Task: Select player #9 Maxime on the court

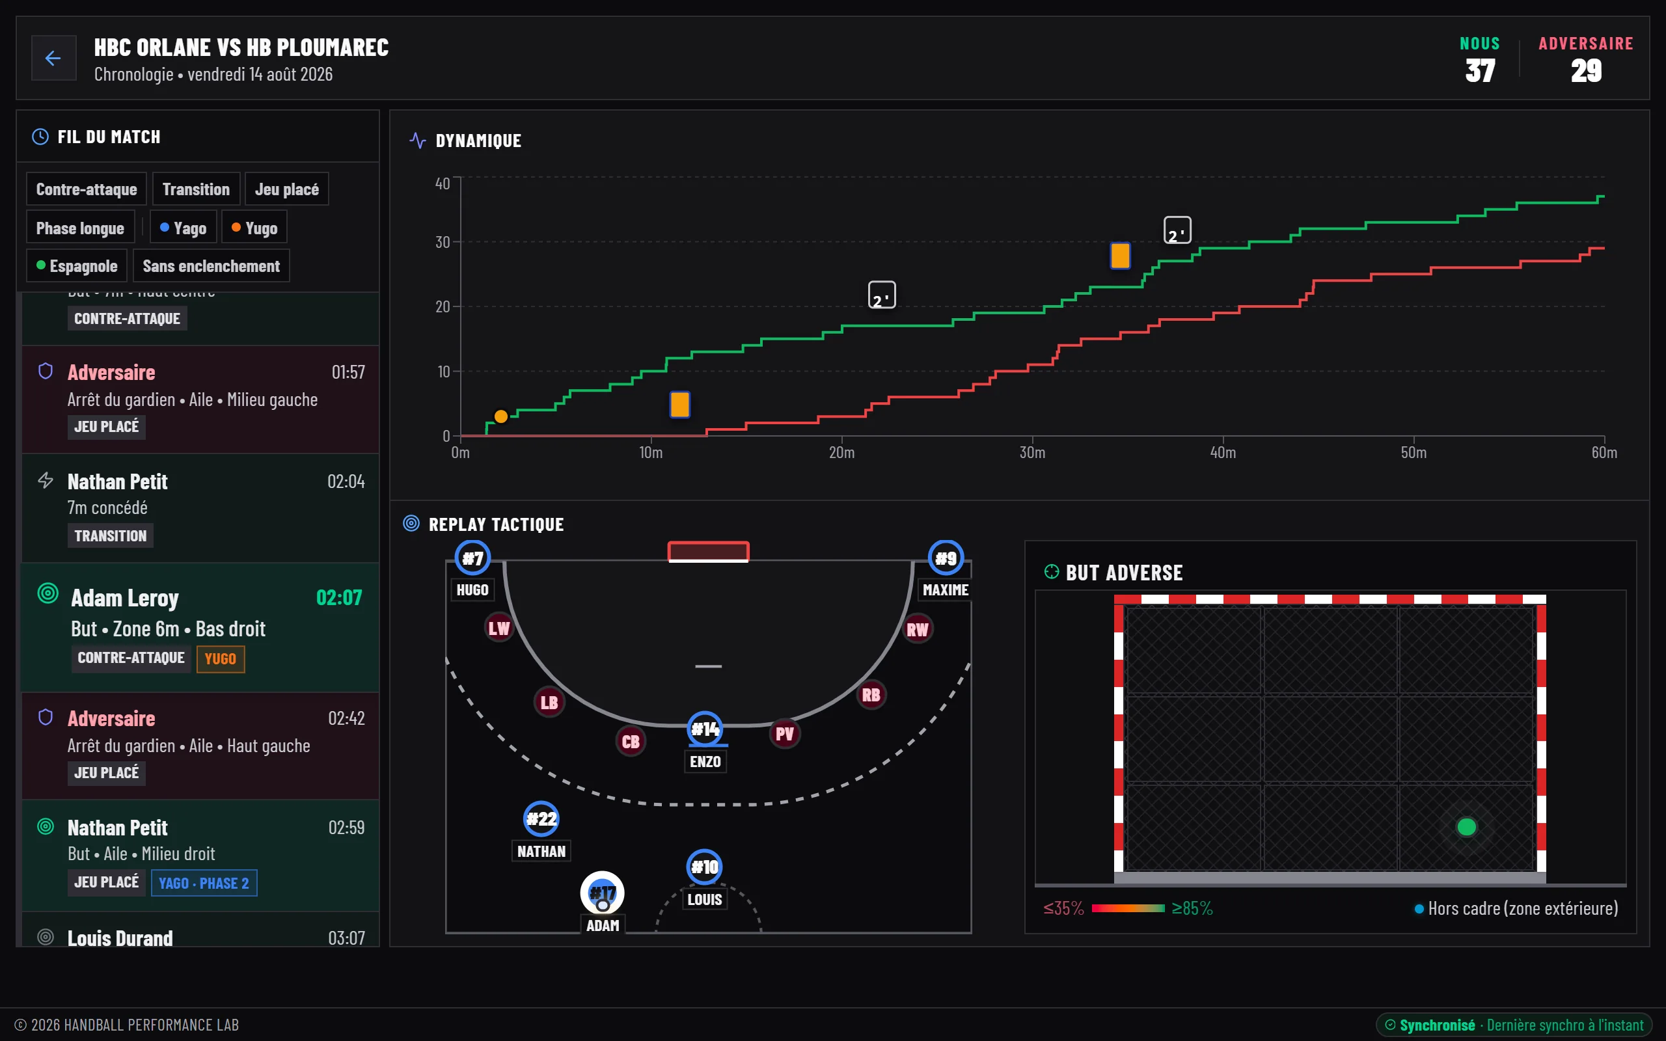Action: 946,558
